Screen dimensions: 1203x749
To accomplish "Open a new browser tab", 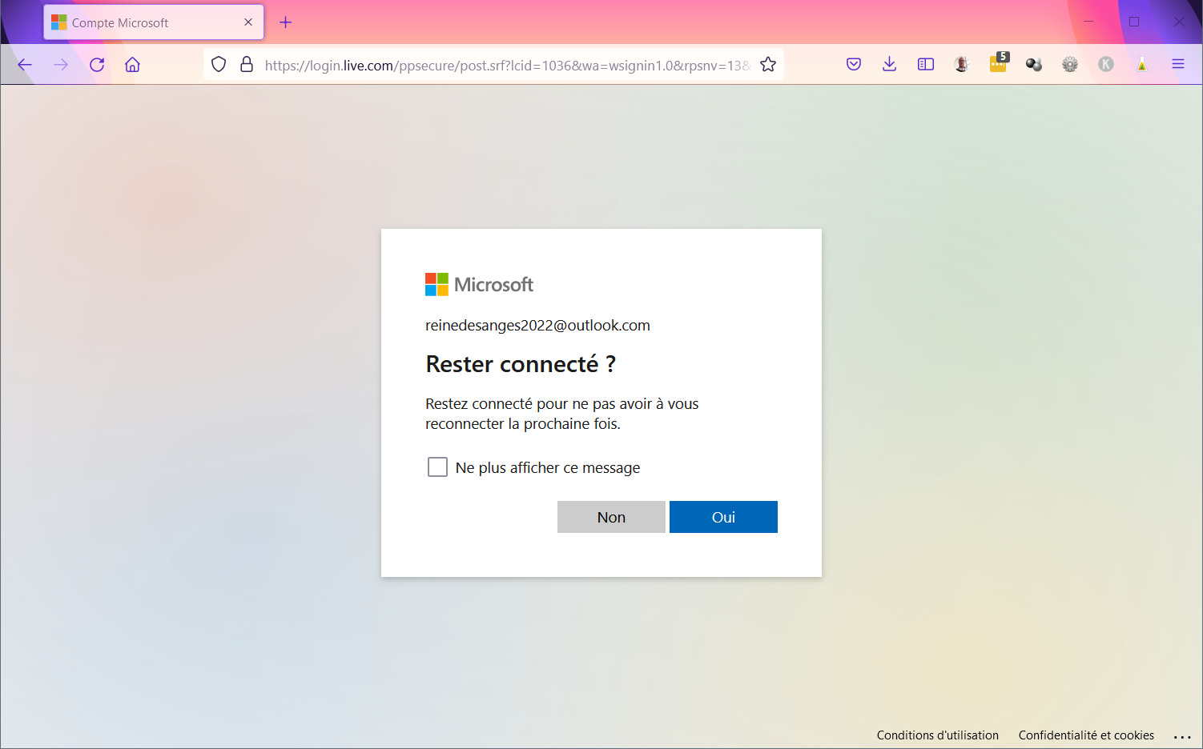I will 285,22.
